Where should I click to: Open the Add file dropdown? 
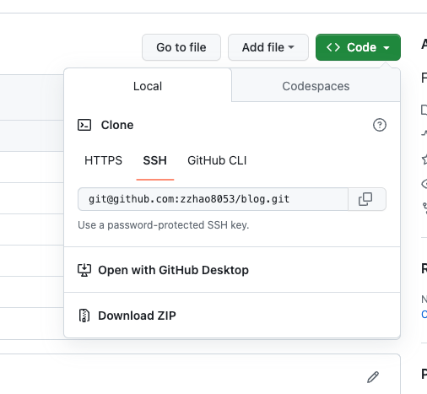coord(268,47)
